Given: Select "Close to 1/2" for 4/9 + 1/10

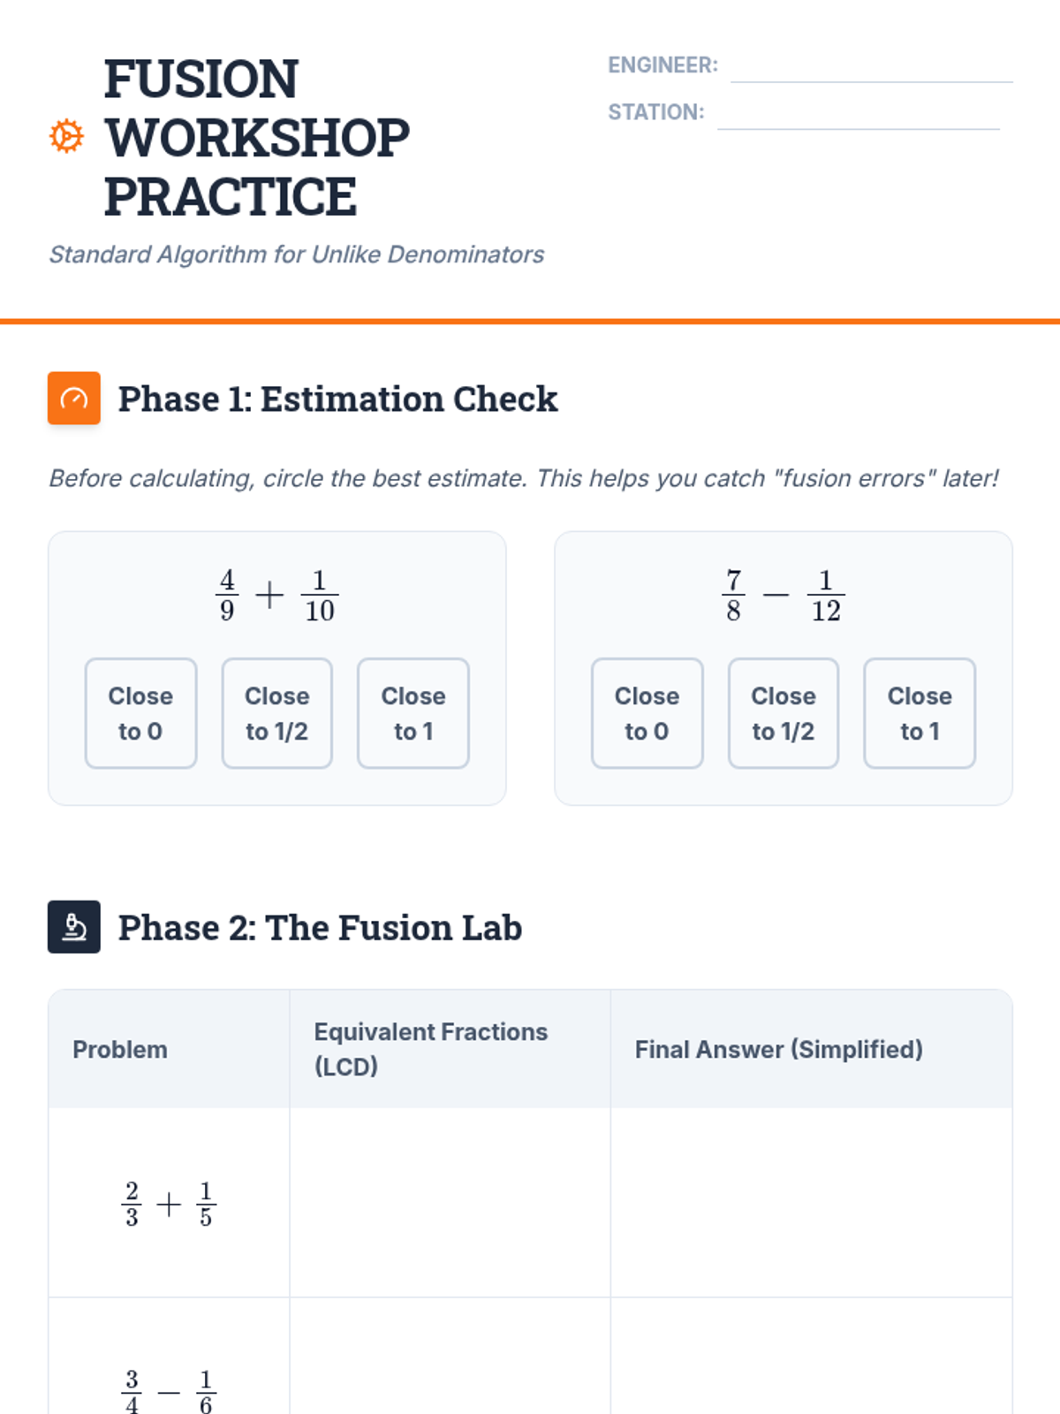Looking at the screenshot, I should (x=277, y=713).
